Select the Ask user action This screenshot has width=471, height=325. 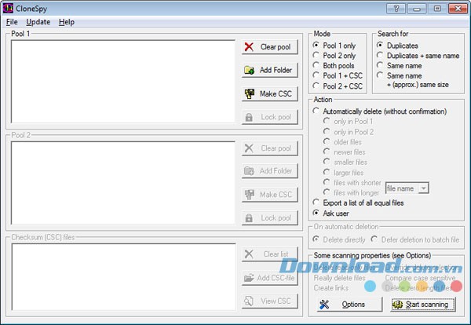pyautogui.click(x=316, y=213)
